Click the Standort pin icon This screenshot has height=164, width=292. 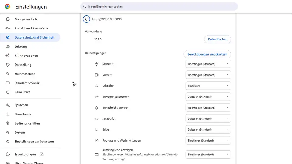pos(96,64)
